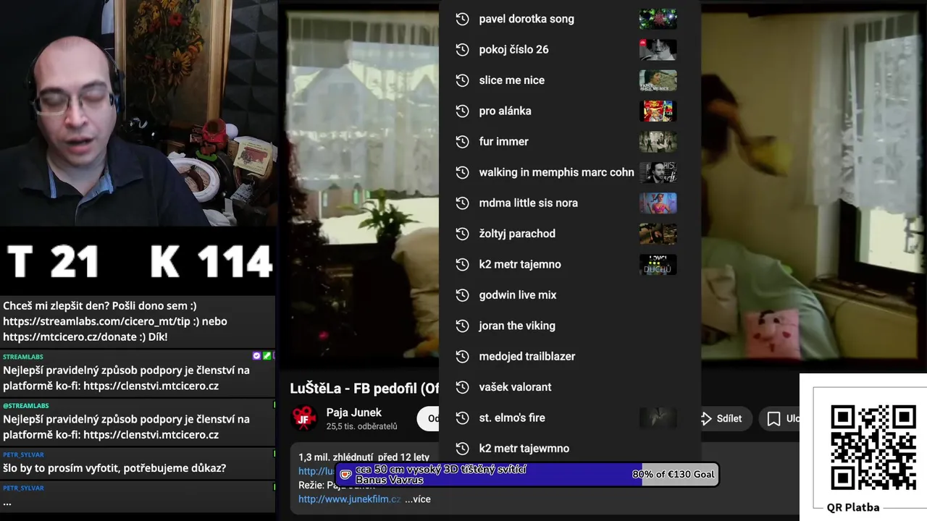Pick 'medojed trailblazer' suggestion

(x=569, y=356)
